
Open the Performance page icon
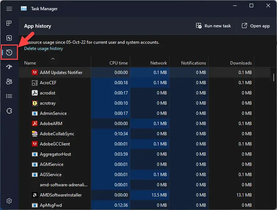[x=9, y=38]
